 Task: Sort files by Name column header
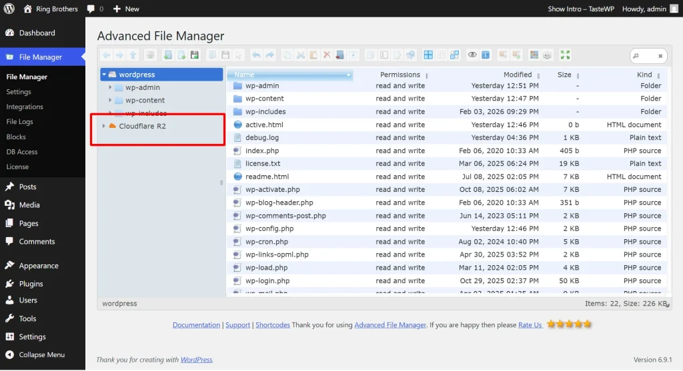tap(290, 75)
